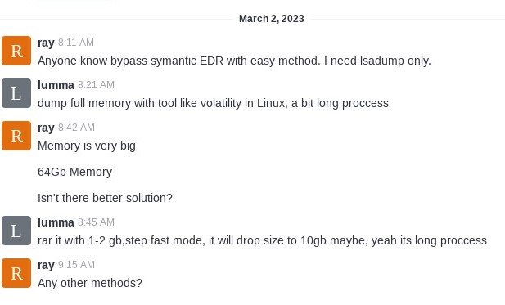Viewport: 505px width, 305px height.
Task: Select ray's orange avatar at the 8:42 AM message
Action: point(16,136)
